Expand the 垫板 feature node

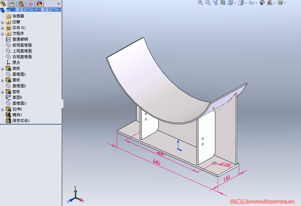(x=2, y=92)
